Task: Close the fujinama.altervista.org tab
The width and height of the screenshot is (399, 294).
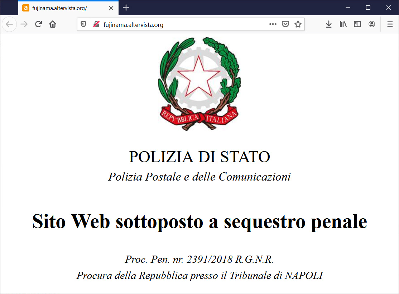Action: point(111,8)
